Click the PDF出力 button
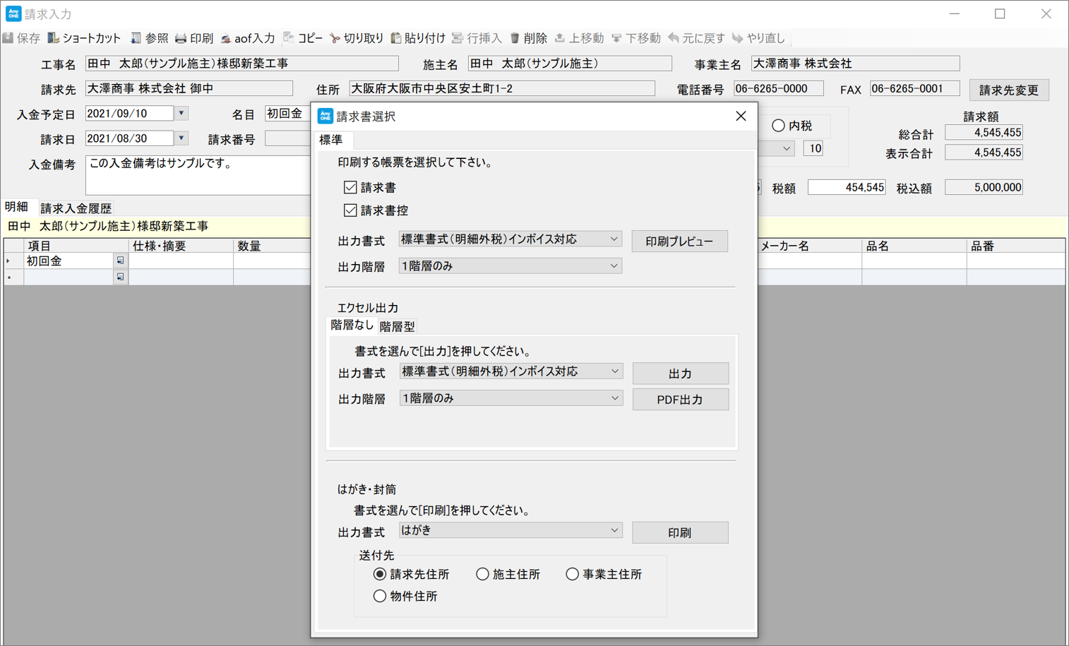Viewport: 1069px width, 646px height. point(680,400)
